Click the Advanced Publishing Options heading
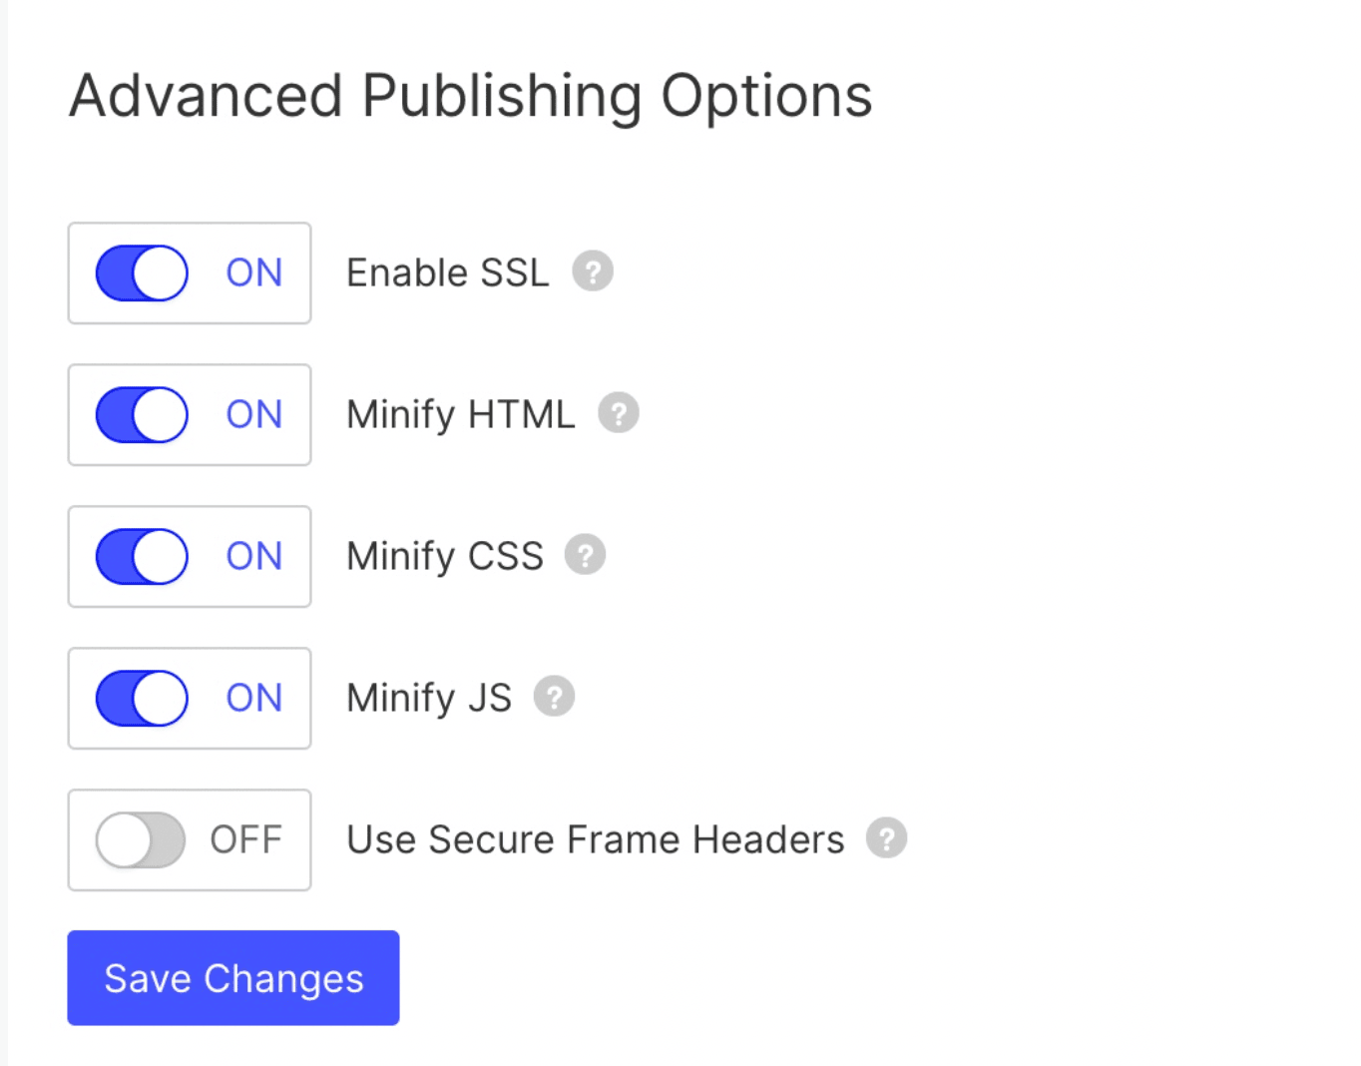Viewport: 1361px width, 1066px height. click(470, 97)
